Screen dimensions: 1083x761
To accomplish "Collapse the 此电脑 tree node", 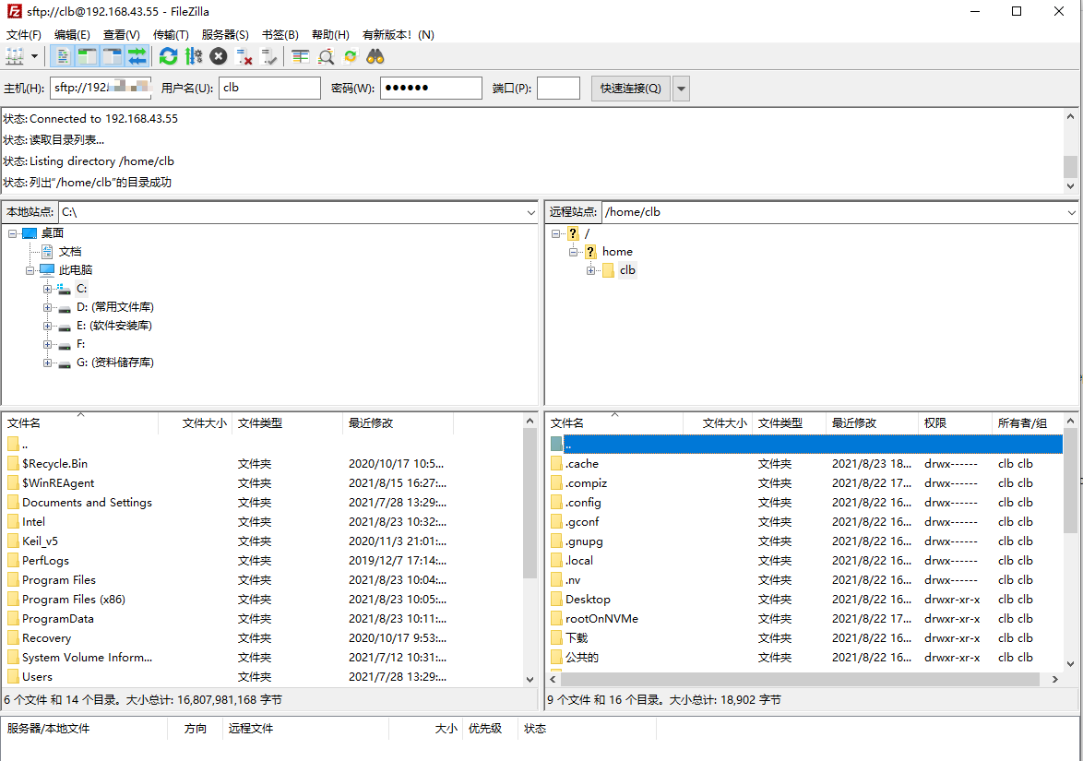I will pyautogui.click(x=30, y=270).
